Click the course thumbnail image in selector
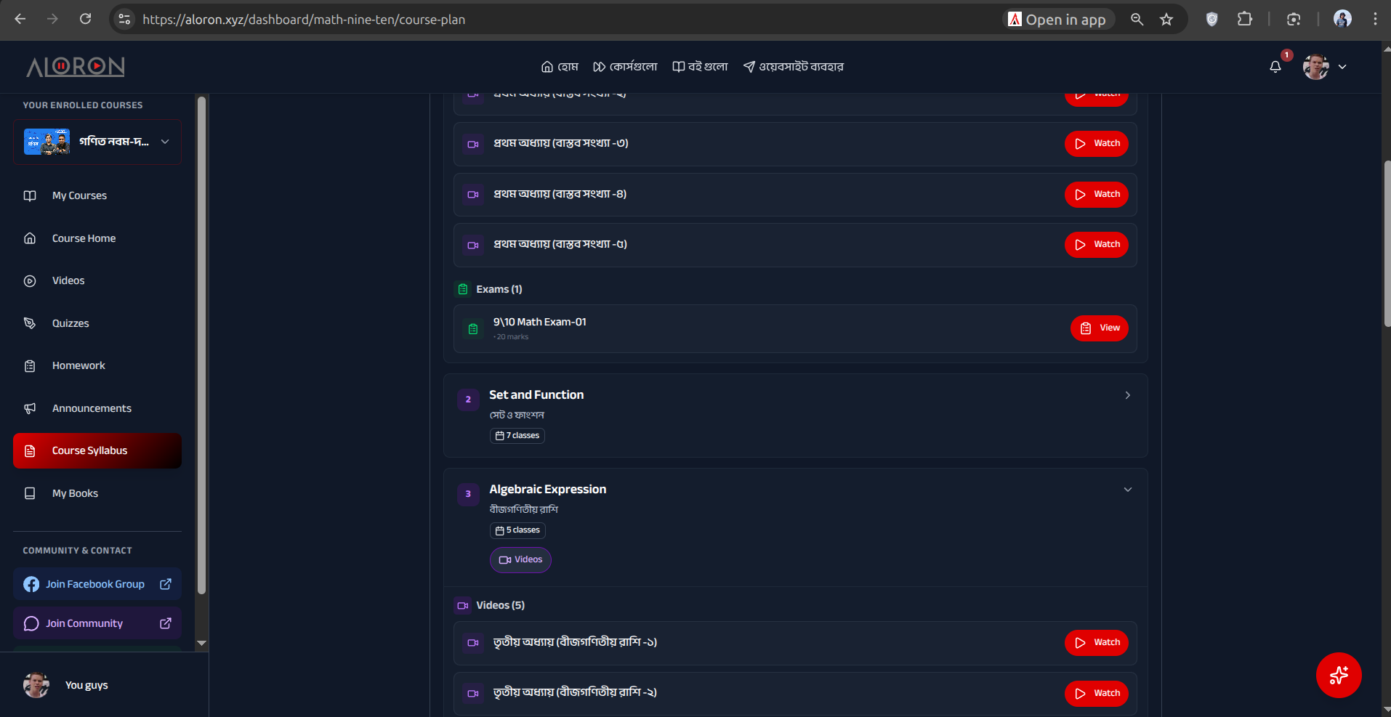The image size is (1391, 717). coord(47,142)
